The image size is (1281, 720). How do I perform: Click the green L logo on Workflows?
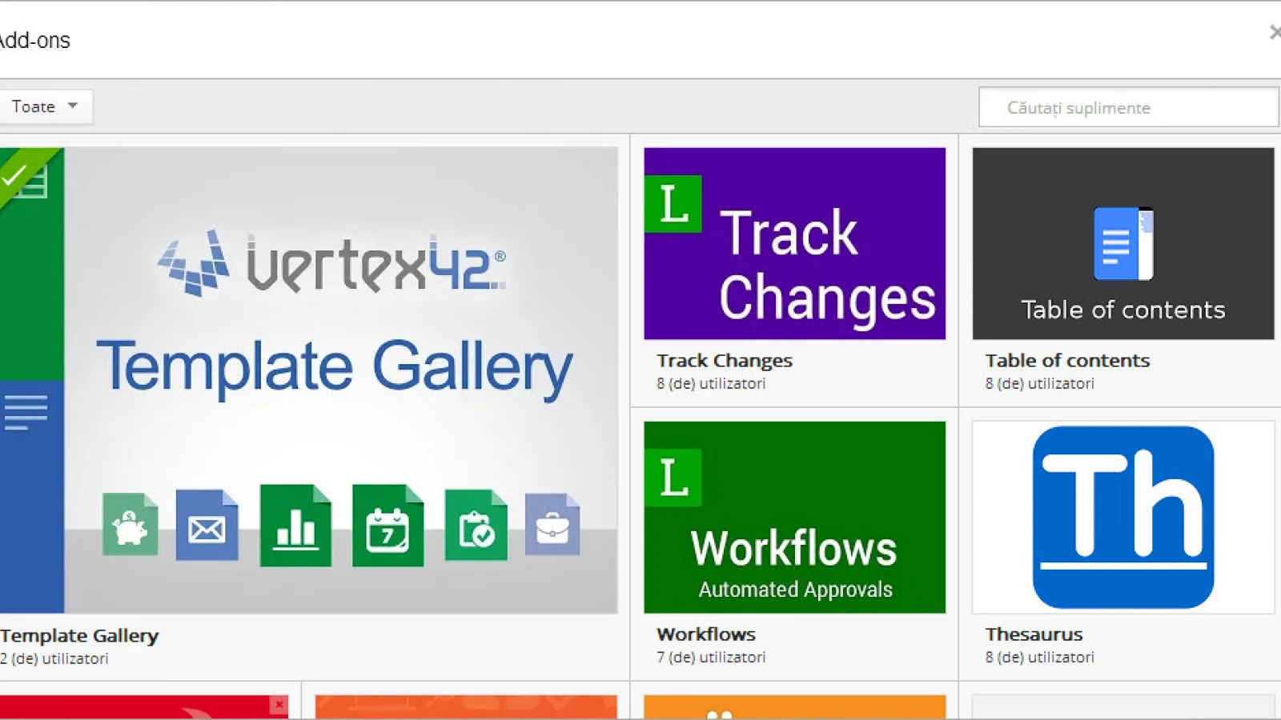[673, 478]
